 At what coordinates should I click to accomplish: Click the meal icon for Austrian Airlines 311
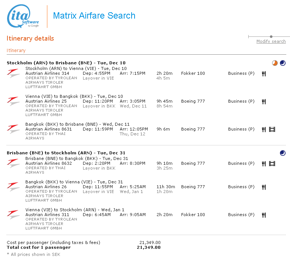pos(264,215)
